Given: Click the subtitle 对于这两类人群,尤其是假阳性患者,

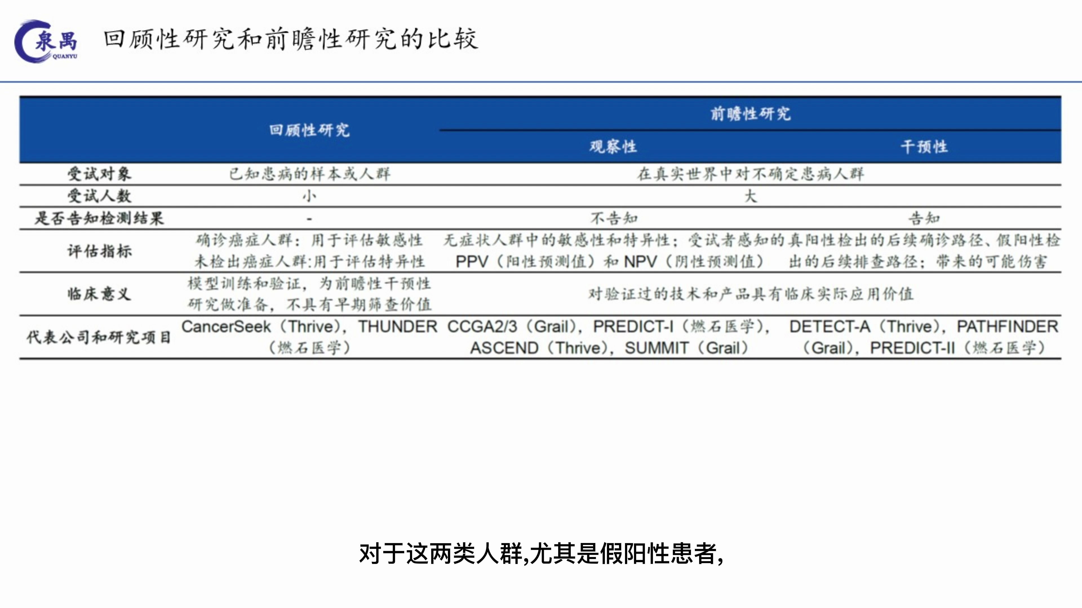Looking at the screenshot, I should [541, 554].
